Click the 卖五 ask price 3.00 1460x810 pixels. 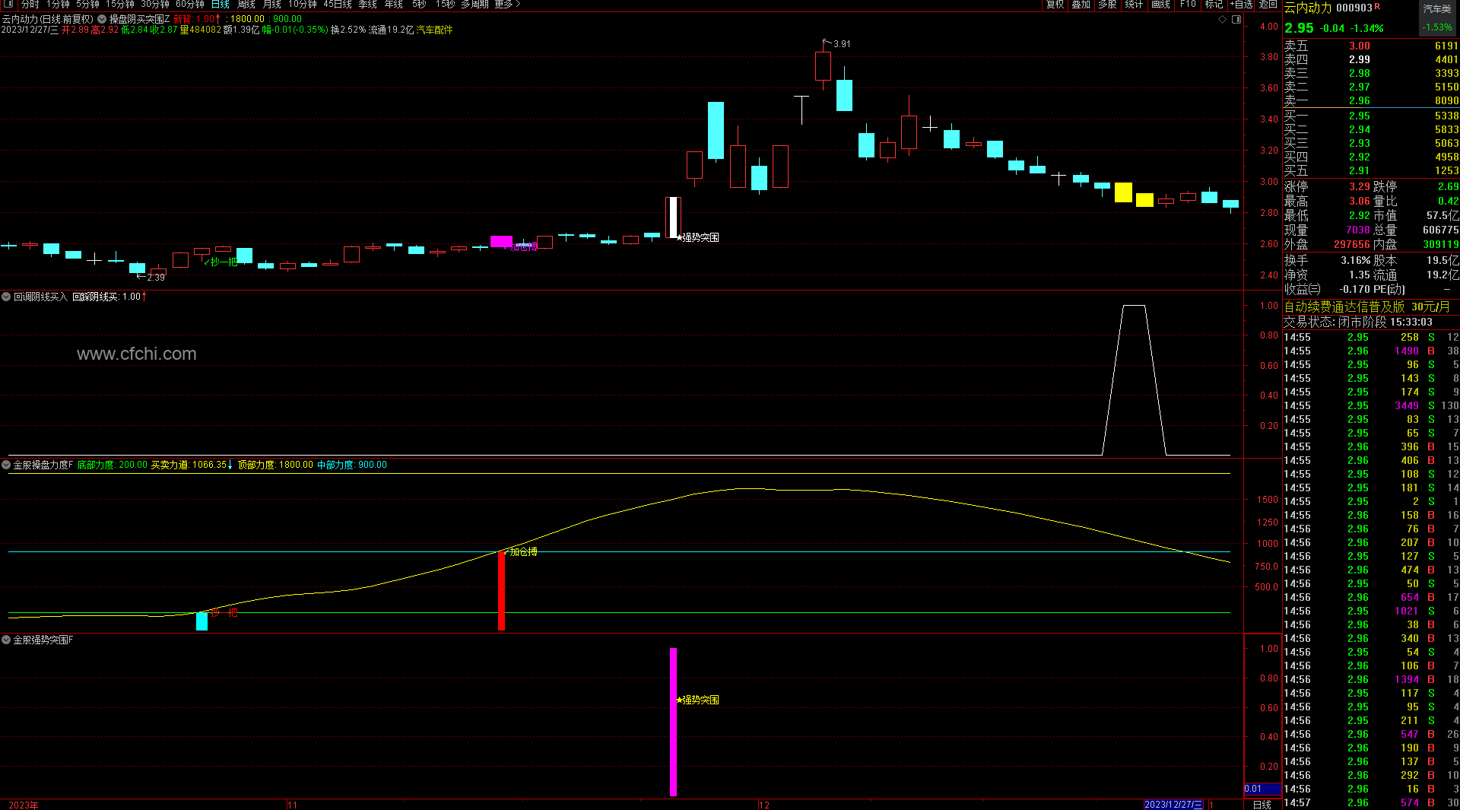tap(1360, 46)
